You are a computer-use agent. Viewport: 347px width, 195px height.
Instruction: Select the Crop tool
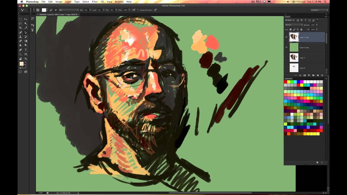pyautogui.click(x=20, y=28)
